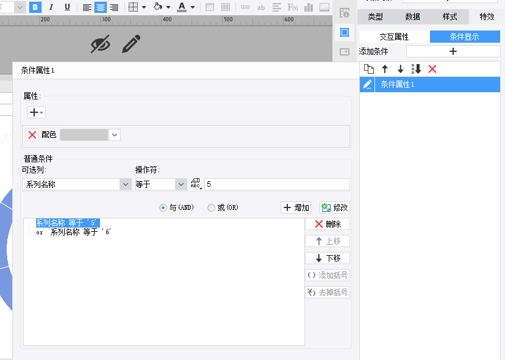Click the cell border icon

[133, 7]
